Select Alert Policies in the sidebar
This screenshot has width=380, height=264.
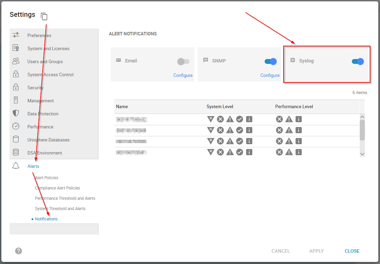(46, 177)
